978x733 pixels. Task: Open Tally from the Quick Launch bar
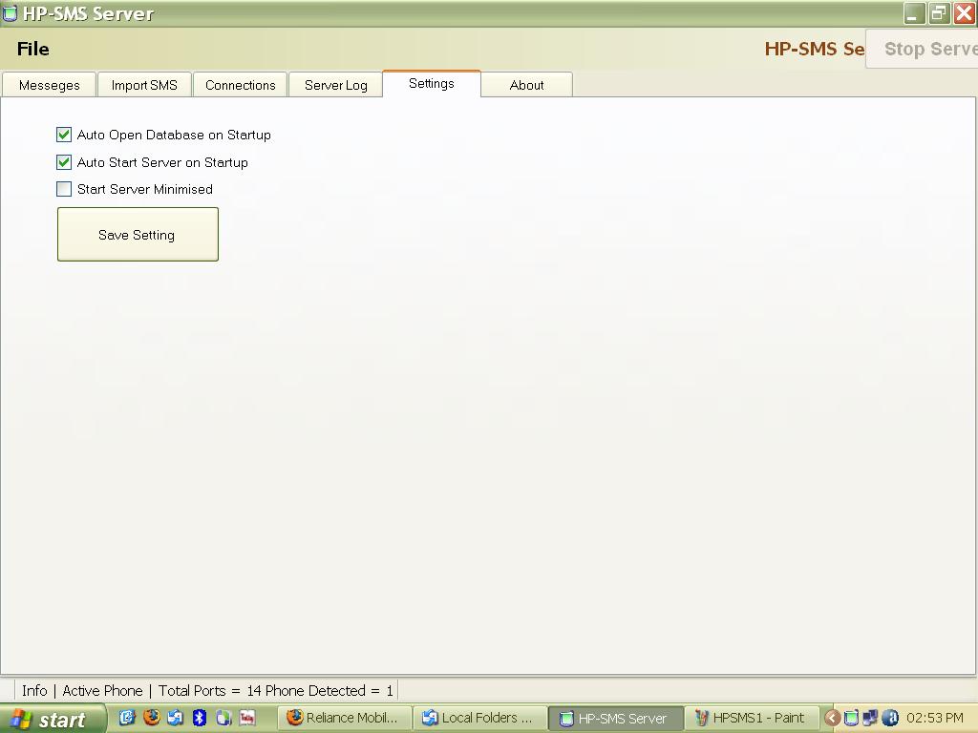(247, 718)
